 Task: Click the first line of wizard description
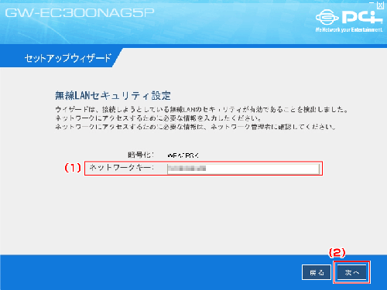(201, 110)
